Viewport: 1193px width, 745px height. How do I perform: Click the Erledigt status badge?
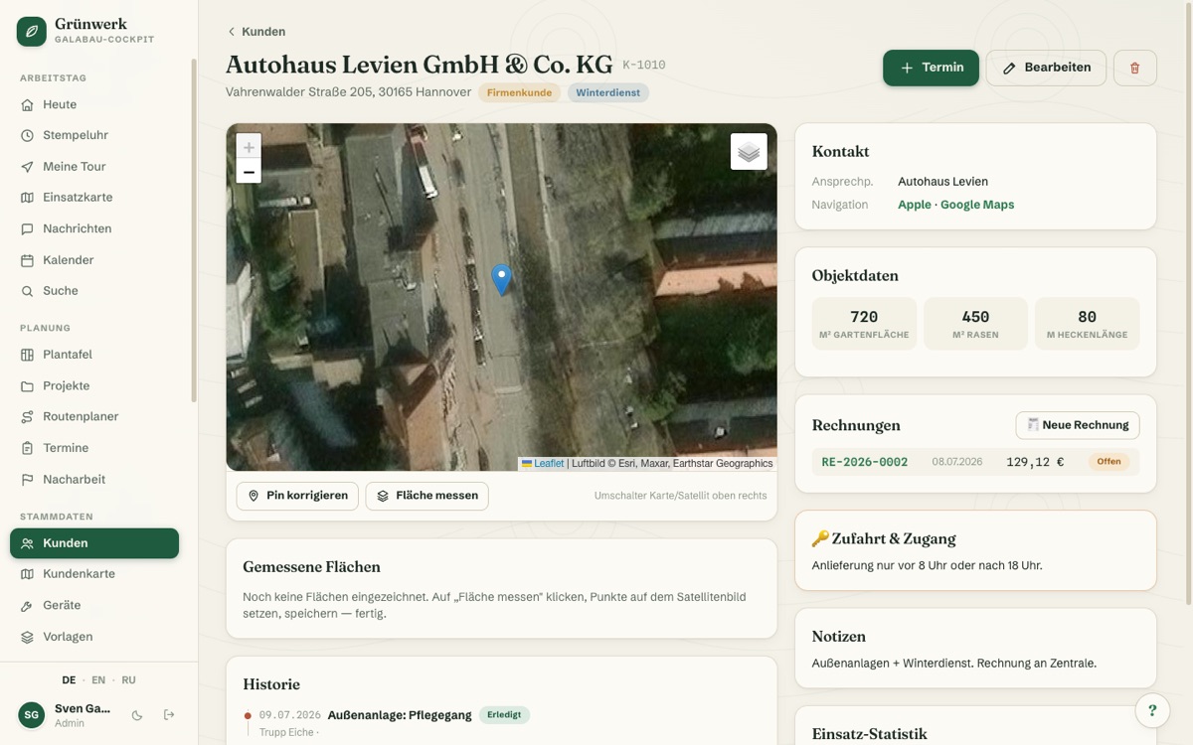pos(504,715)
